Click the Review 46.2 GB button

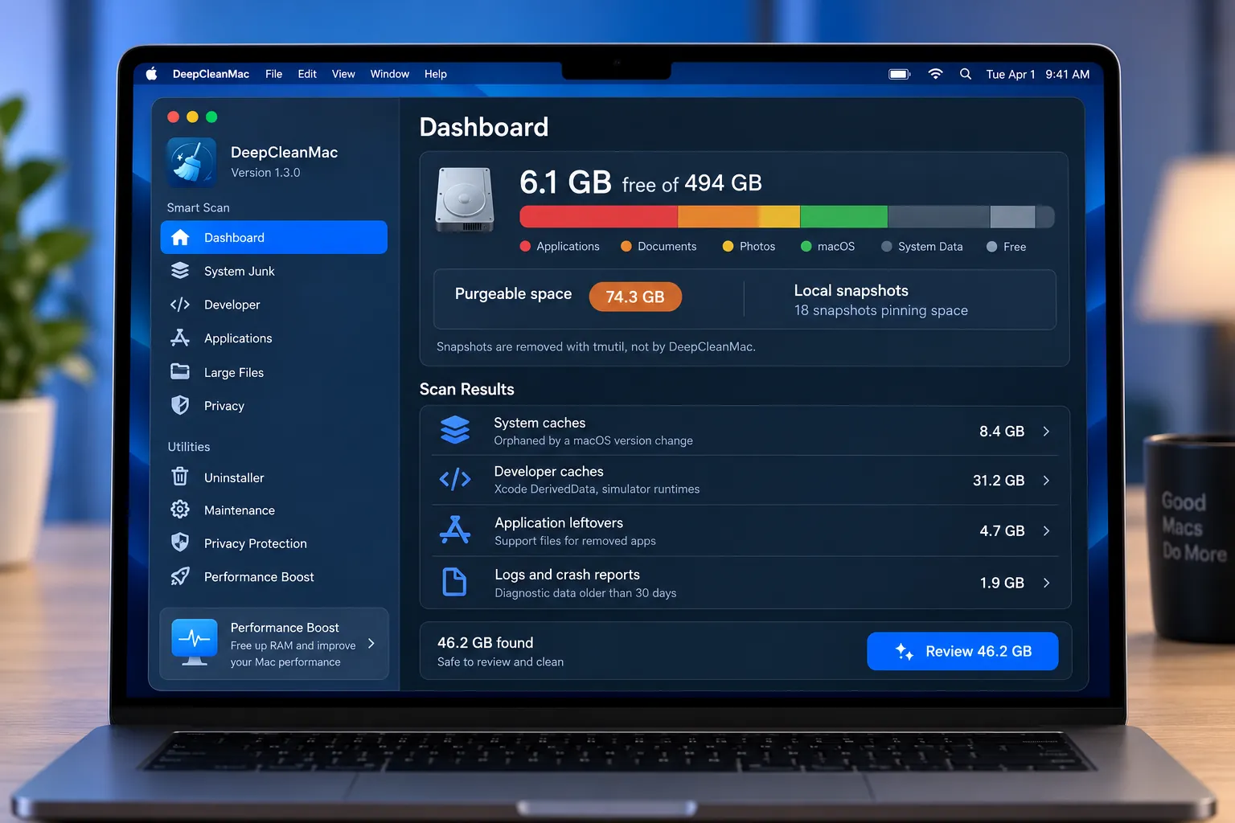962,651
